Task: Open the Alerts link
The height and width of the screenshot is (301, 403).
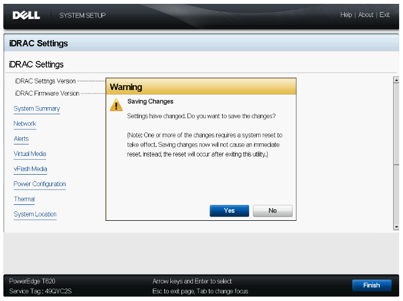Action: tap(21, 138)
